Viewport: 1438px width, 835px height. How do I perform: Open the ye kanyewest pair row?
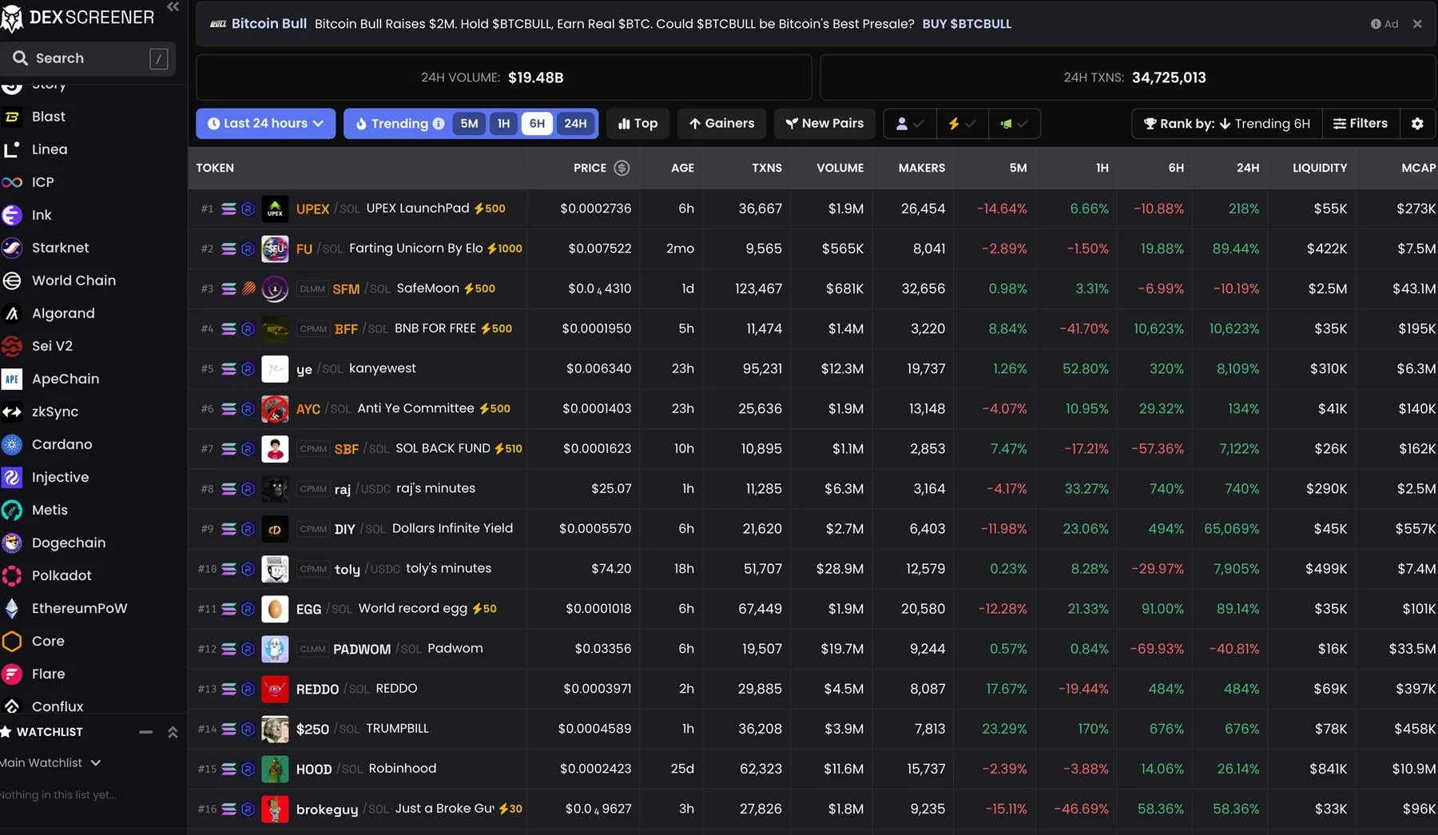(x=812, y=368)
